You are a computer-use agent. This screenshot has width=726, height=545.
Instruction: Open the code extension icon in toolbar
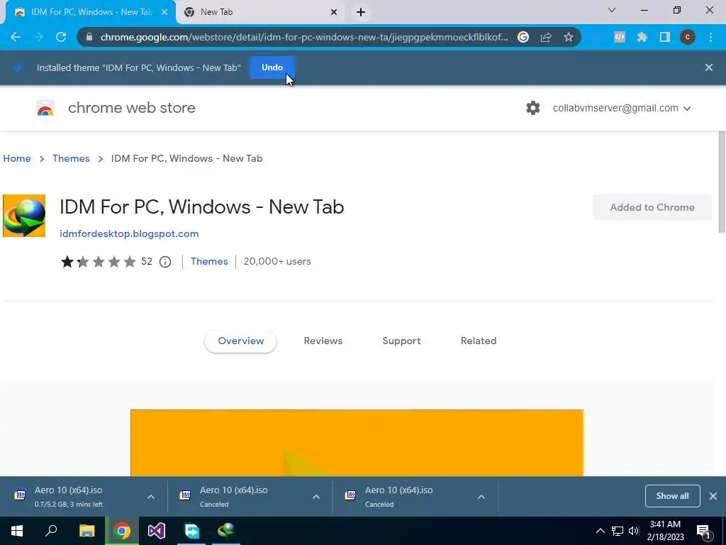620,37
